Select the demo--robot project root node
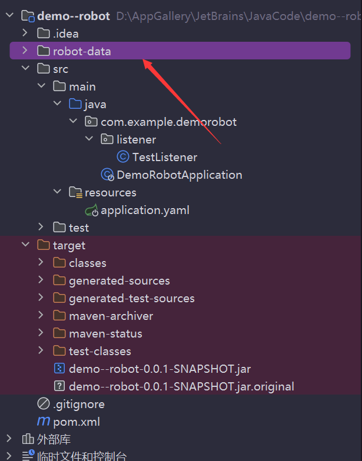The height and width of the screenshot is (461, 362). (x=74, y=16)
